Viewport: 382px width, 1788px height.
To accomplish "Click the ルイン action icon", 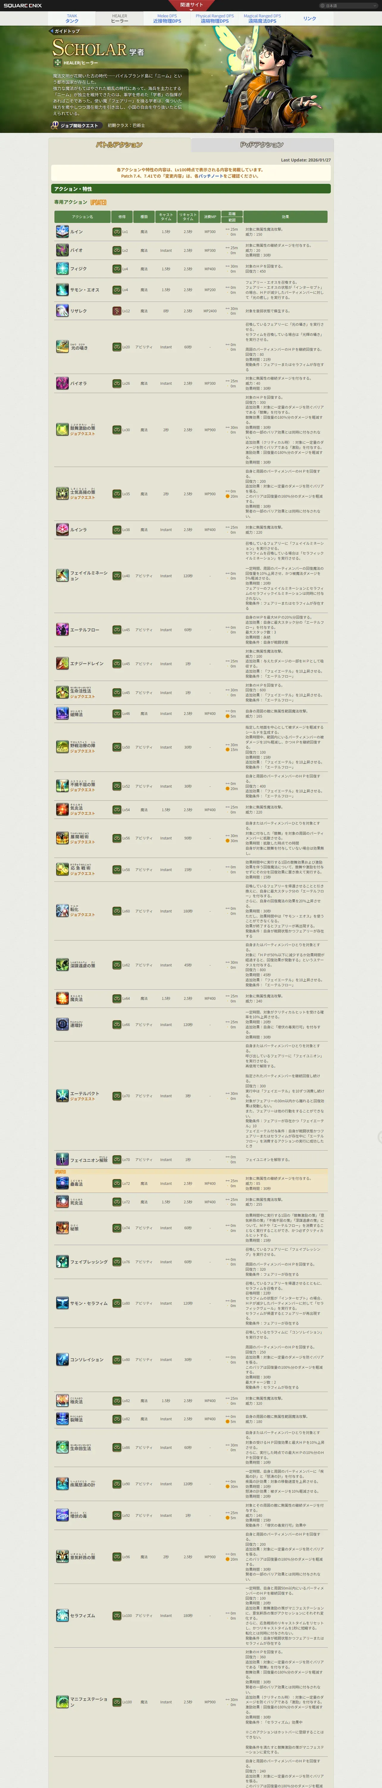I will (x=62, y=232).
